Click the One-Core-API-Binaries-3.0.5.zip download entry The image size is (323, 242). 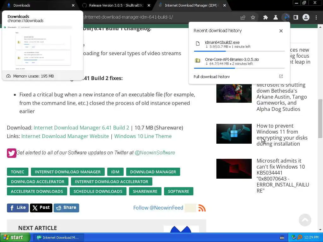tap(239, 61)
